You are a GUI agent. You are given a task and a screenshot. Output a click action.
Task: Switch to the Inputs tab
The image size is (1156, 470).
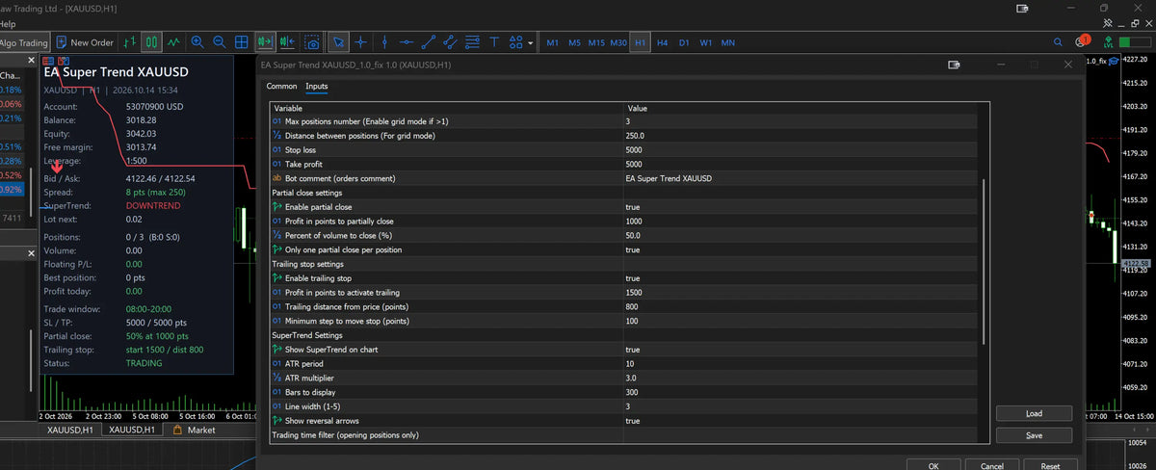coord(317,87)
